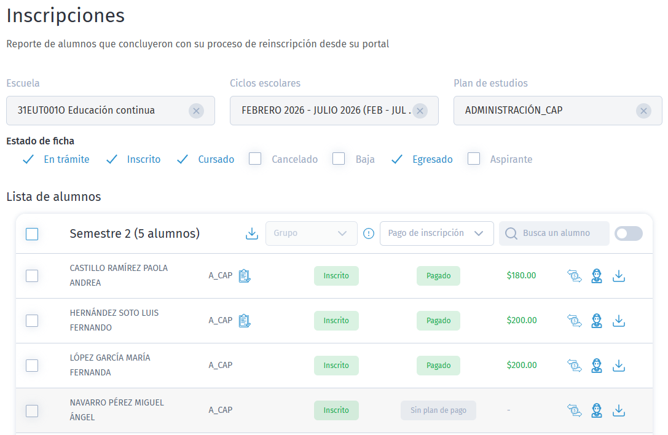This screenshot has height=435, width=668.
Task: Open payment transfer icon for Hernández Soto
Action: click(x=574, y=320)
